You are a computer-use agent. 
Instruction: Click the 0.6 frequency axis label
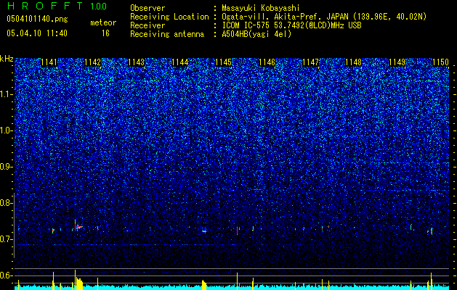point(6,275)
